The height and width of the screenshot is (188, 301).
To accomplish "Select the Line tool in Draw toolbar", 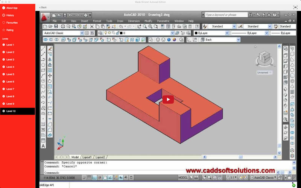I will click(x=43, y=49).
